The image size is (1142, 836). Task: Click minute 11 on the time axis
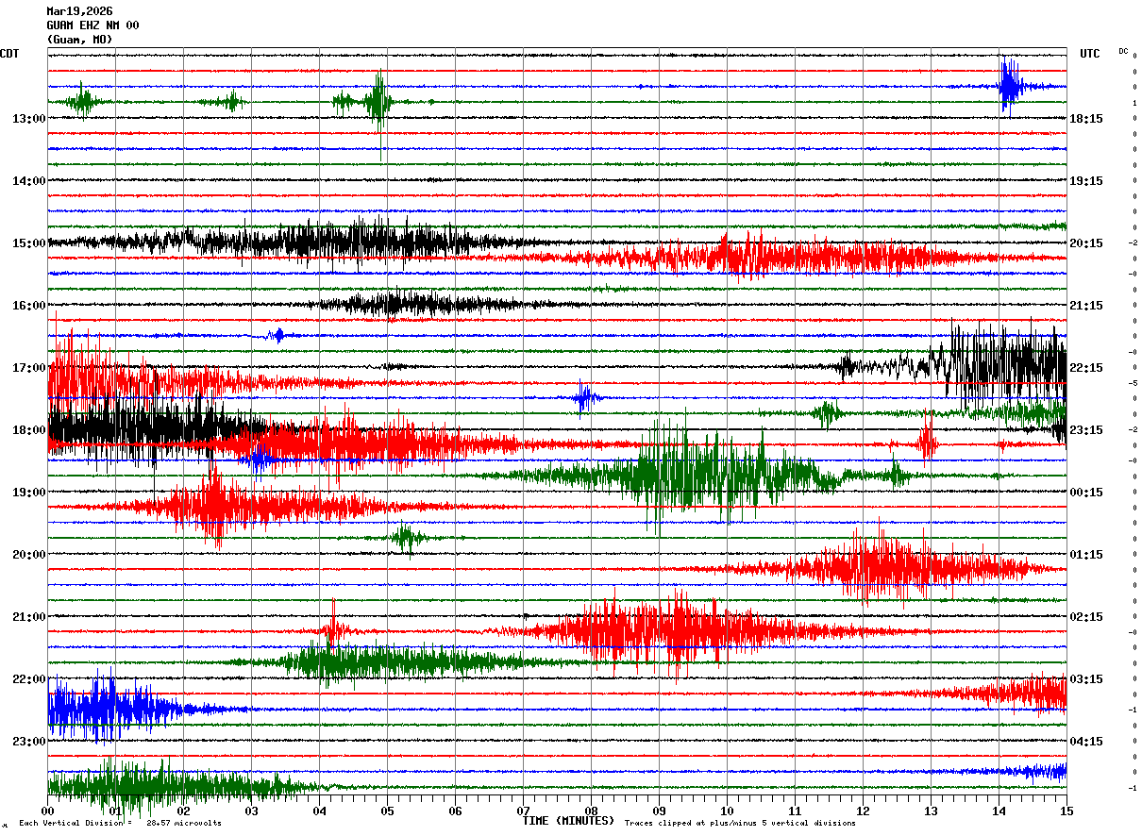tap(796, 811)
